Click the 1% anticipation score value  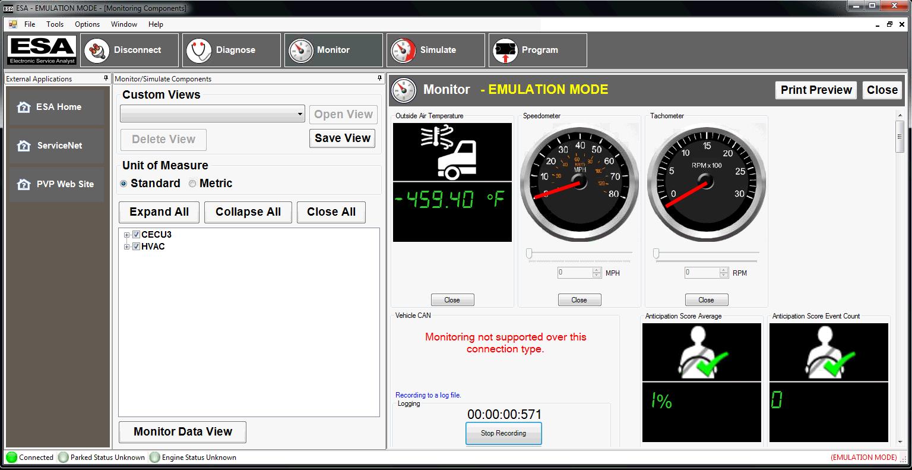(x=661, y=401)
